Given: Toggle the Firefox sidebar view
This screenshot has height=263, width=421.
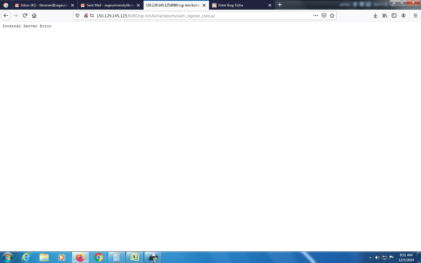Looking at the screenshot, I should click(394, 16).
